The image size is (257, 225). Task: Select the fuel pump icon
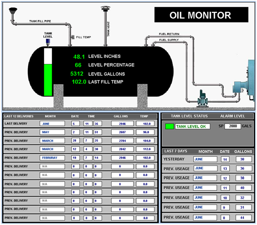203,99
